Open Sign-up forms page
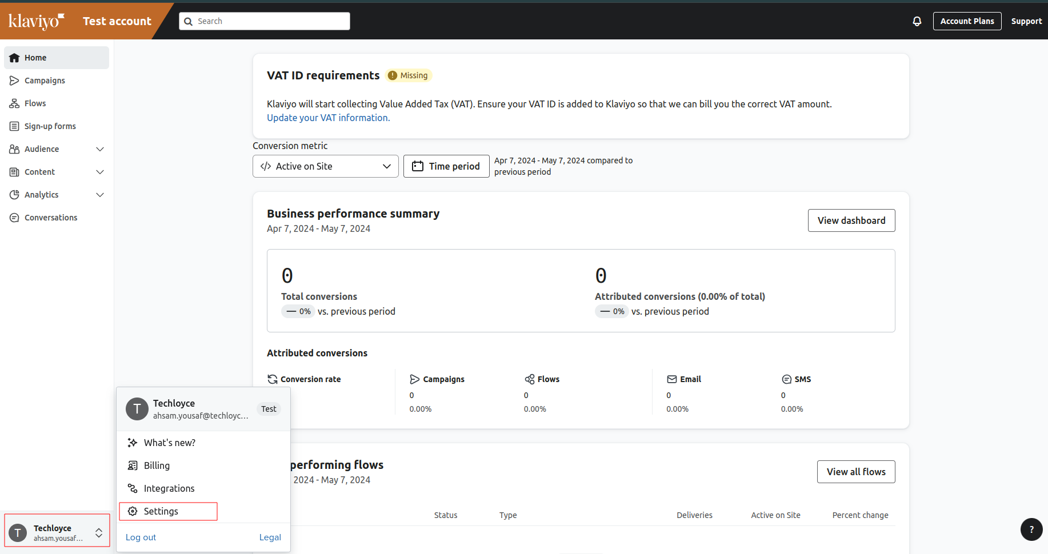 click(57, 126)
